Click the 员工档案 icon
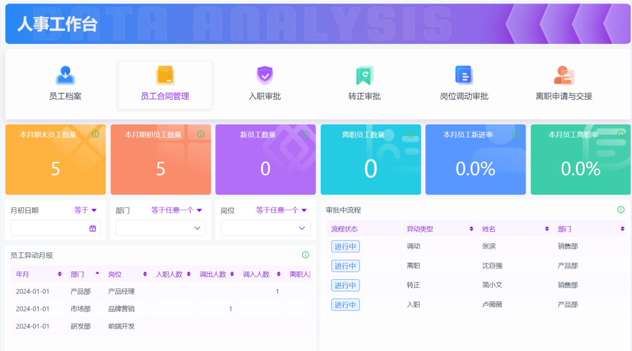 click(x=66, y=75)
